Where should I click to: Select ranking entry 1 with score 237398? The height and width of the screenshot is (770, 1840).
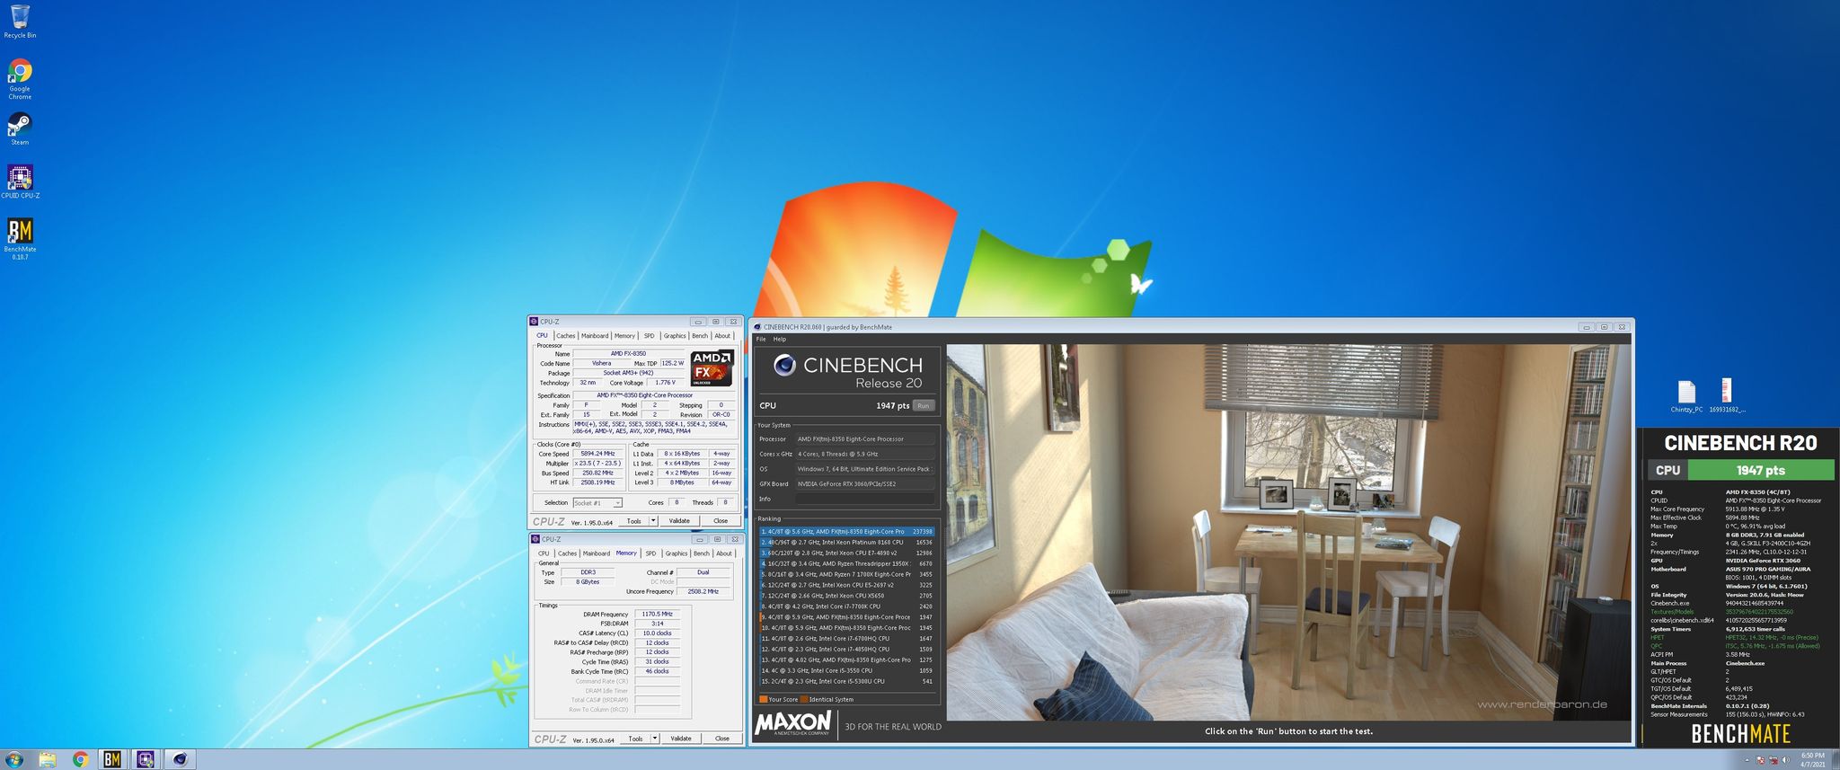[x=847, y=532]
